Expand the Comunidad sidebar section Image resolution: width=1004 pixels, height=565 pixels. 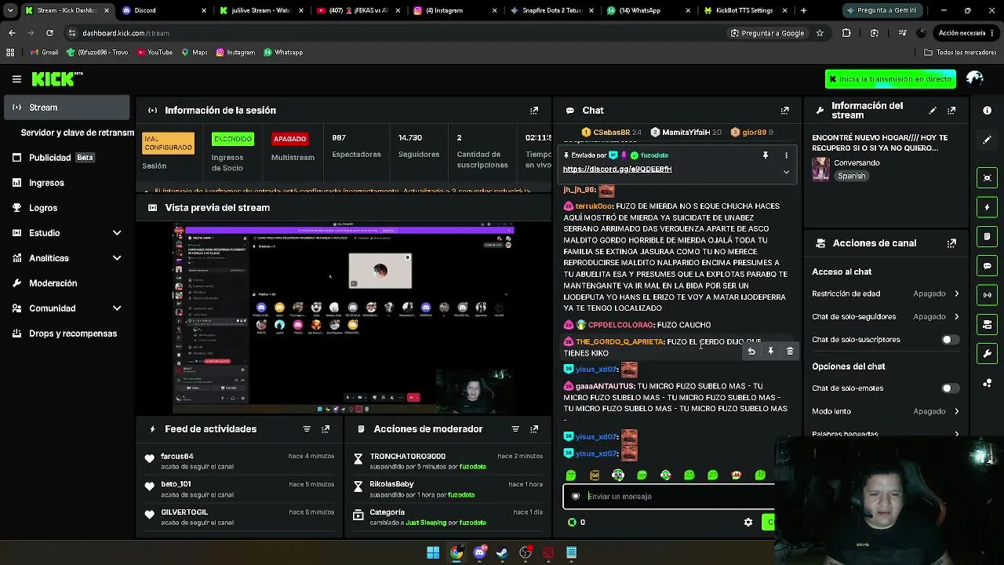click(x=65, y=308)
